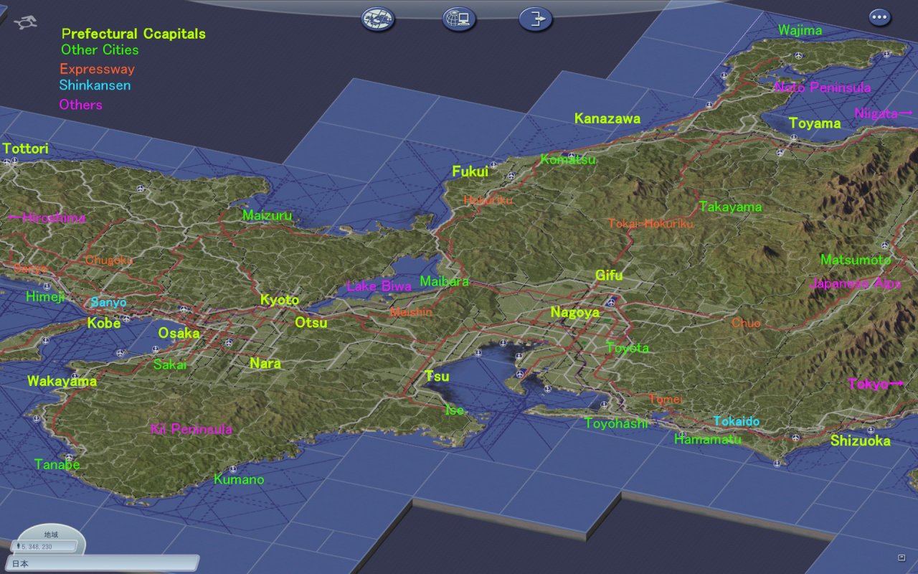The height and width of the screenshot is (574, 918).
Task: Click the small icon in bottom-right corner
Action: [x=902, y=557]
